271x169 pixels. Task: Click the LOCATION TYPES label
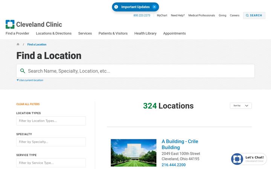[29, 113]
